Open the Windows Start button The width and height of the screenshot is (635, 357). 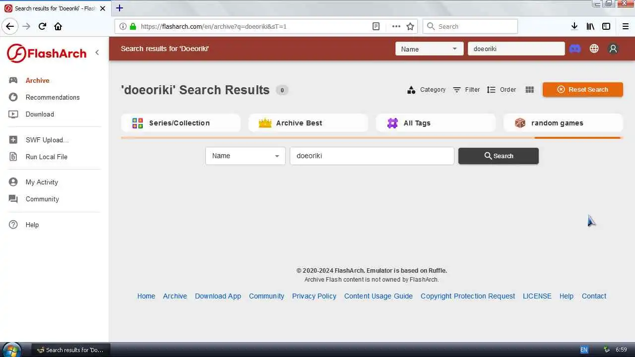pos(11,350)
